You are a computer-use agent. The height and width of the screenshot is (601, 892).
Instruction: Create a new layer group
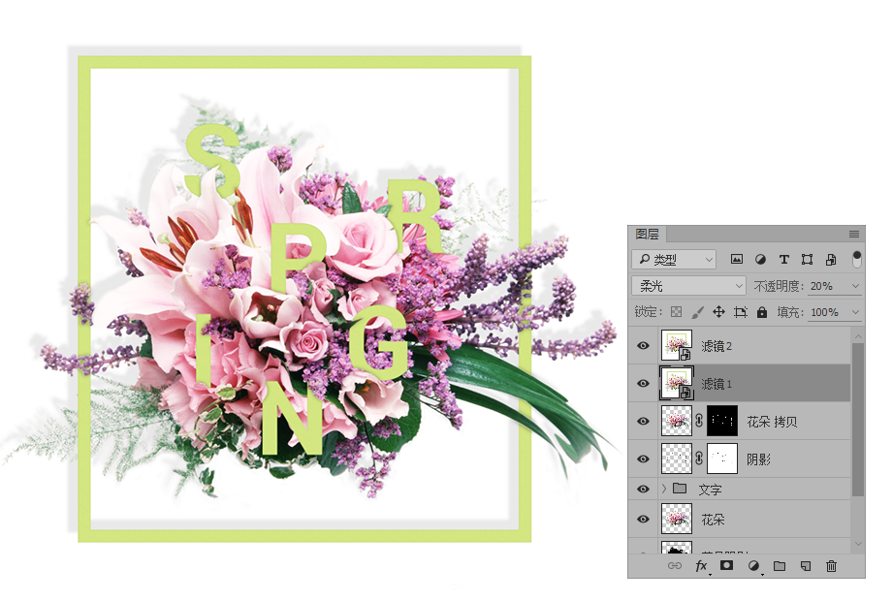(x=780, y=566)
